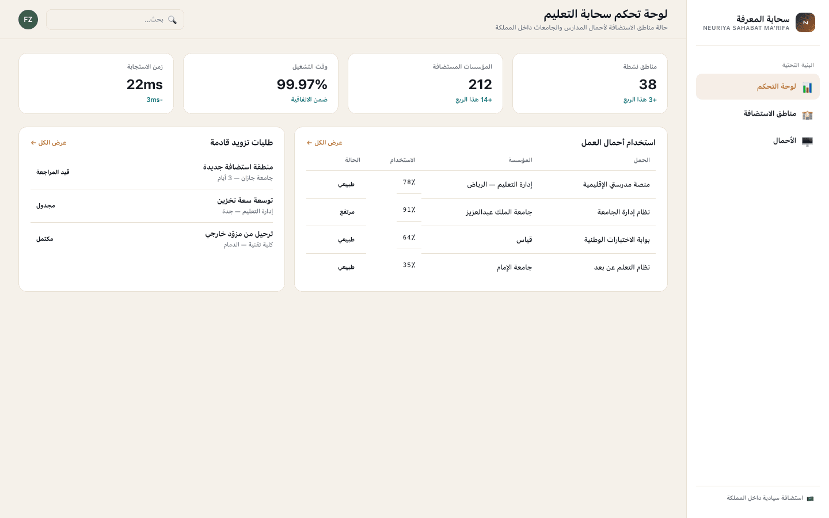Viewport: 829px width, 518px height.
Task: Click الاستخدام column header
Action: point(403,160)
